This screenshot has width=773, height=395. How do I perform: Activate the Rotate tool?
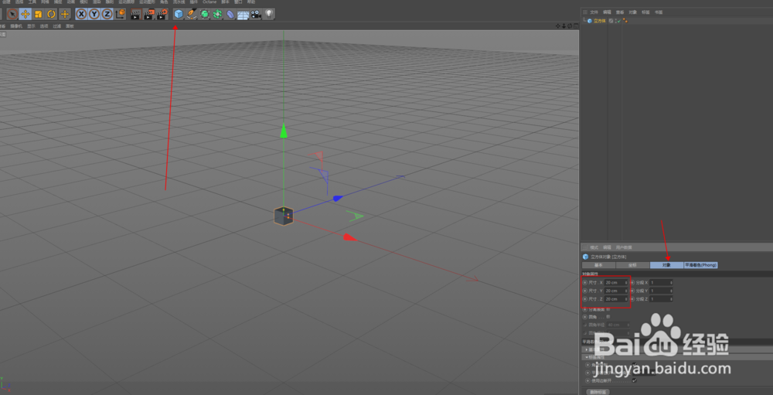51,14
